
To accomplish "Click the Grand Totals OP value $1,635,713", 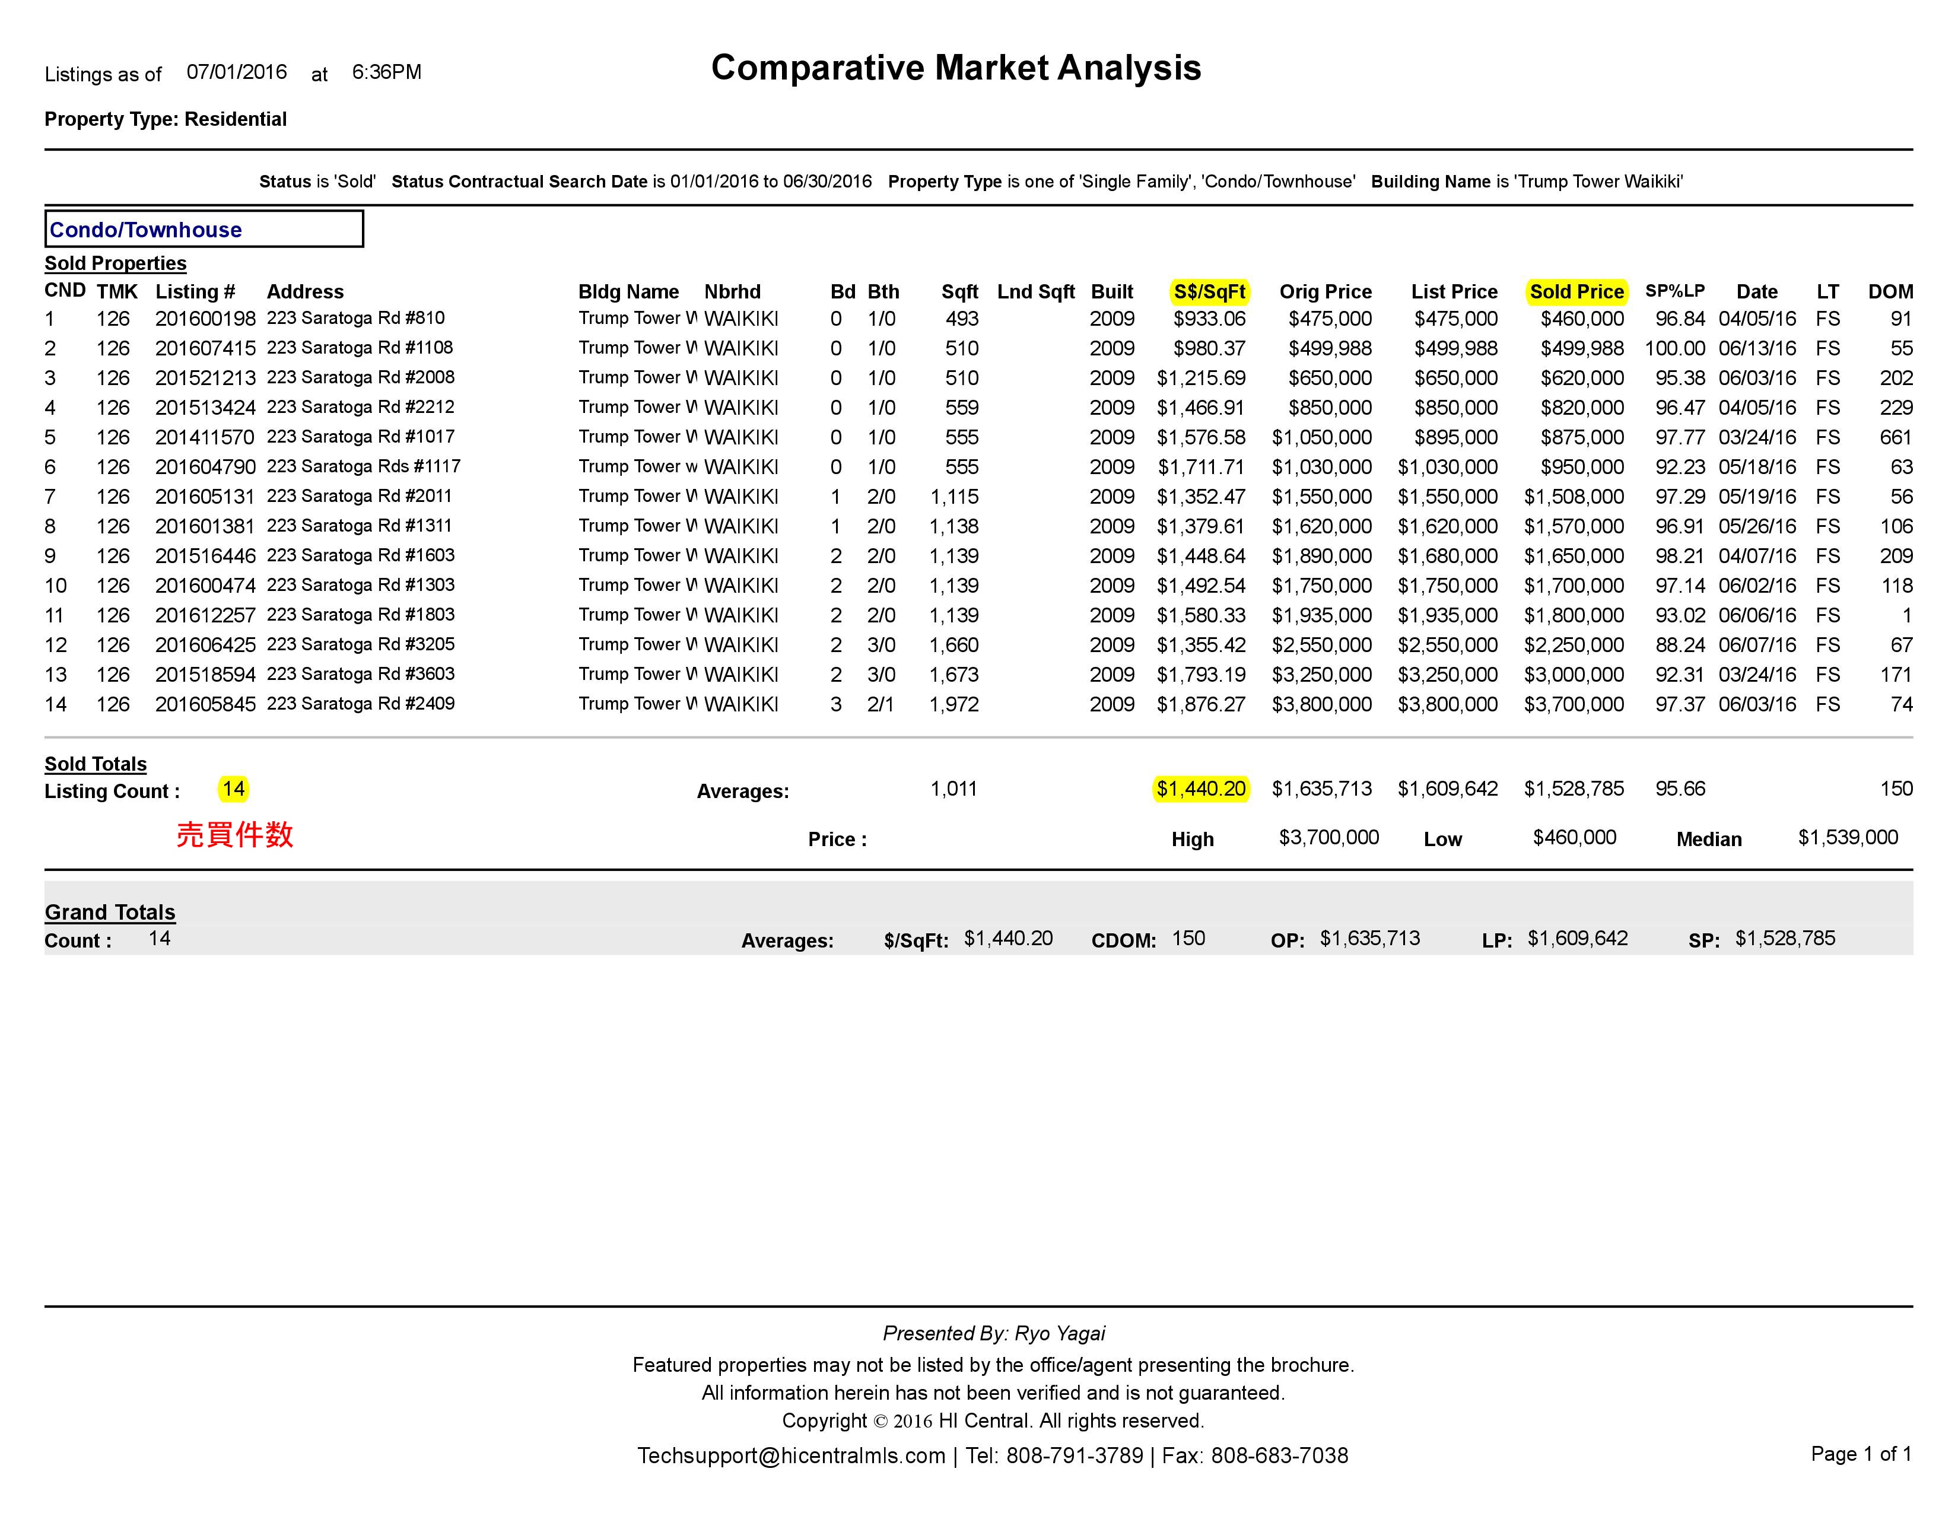I will (1370, 937).
